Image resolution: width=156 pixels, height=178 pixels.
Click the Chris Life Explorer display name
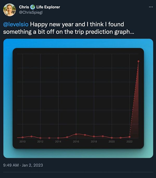pos(40,7)
